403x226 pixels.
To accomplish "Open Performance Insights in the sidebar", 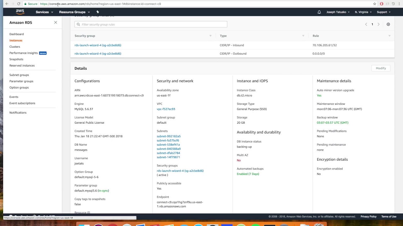I will (x=24, y=53).
